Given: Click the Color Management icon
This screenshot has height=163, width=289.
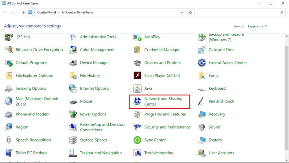Looking at the screenshot, I should click(x=73, y=50).
